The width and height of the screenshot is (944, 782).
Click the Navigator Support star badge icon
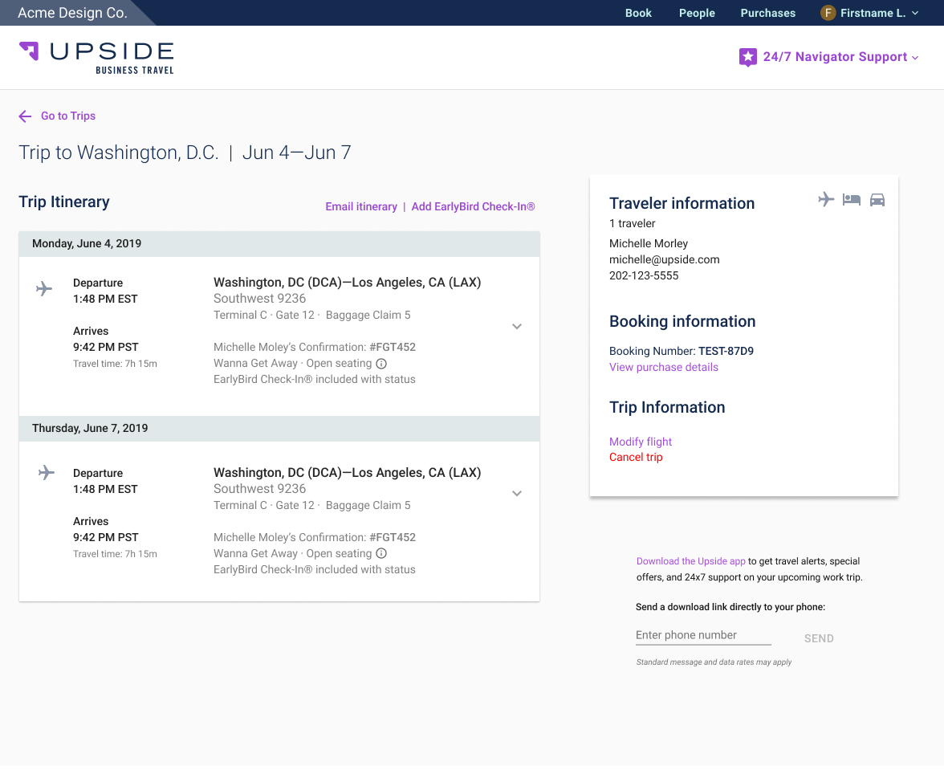pyautogui.click(x=748, y=57)
